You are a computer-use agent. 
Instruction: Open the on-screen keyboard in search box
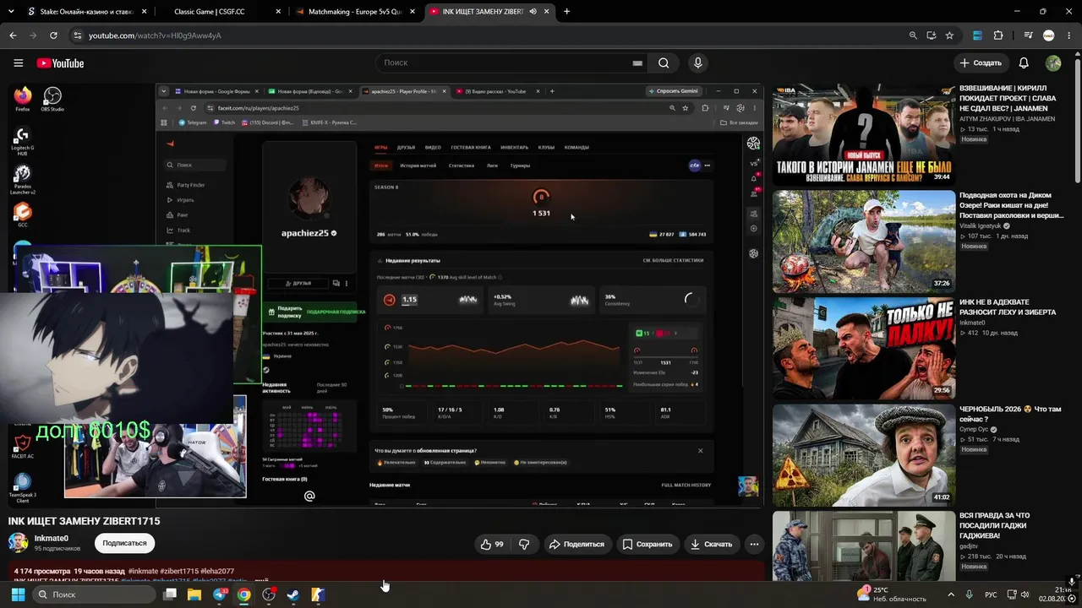pyautogui.click(x=637, y=63)
